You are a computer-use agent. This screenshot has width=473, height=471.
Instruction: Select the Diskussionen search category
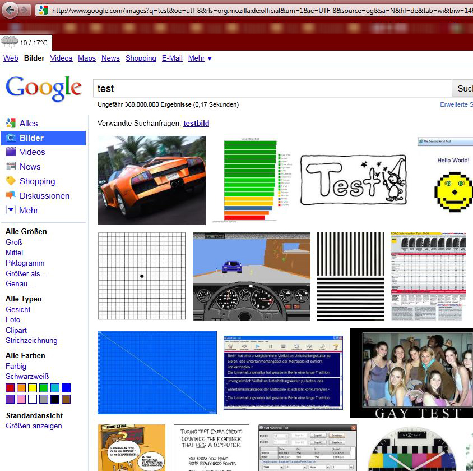(44, 196)
